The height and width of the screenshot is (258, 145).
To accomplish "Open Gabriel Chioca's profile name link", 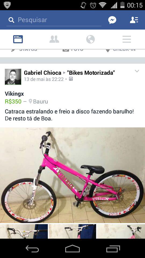I will pos(43,73).
